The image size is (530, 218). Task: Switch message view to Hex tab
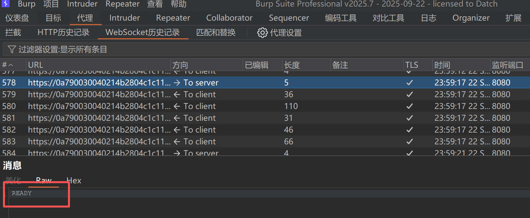coord(74,181)
